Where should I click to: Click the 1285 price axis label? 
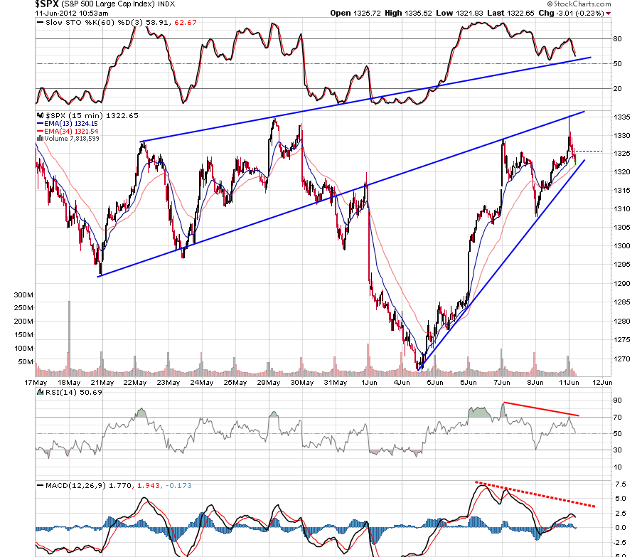pyautogui.click(x=621, y=302)
